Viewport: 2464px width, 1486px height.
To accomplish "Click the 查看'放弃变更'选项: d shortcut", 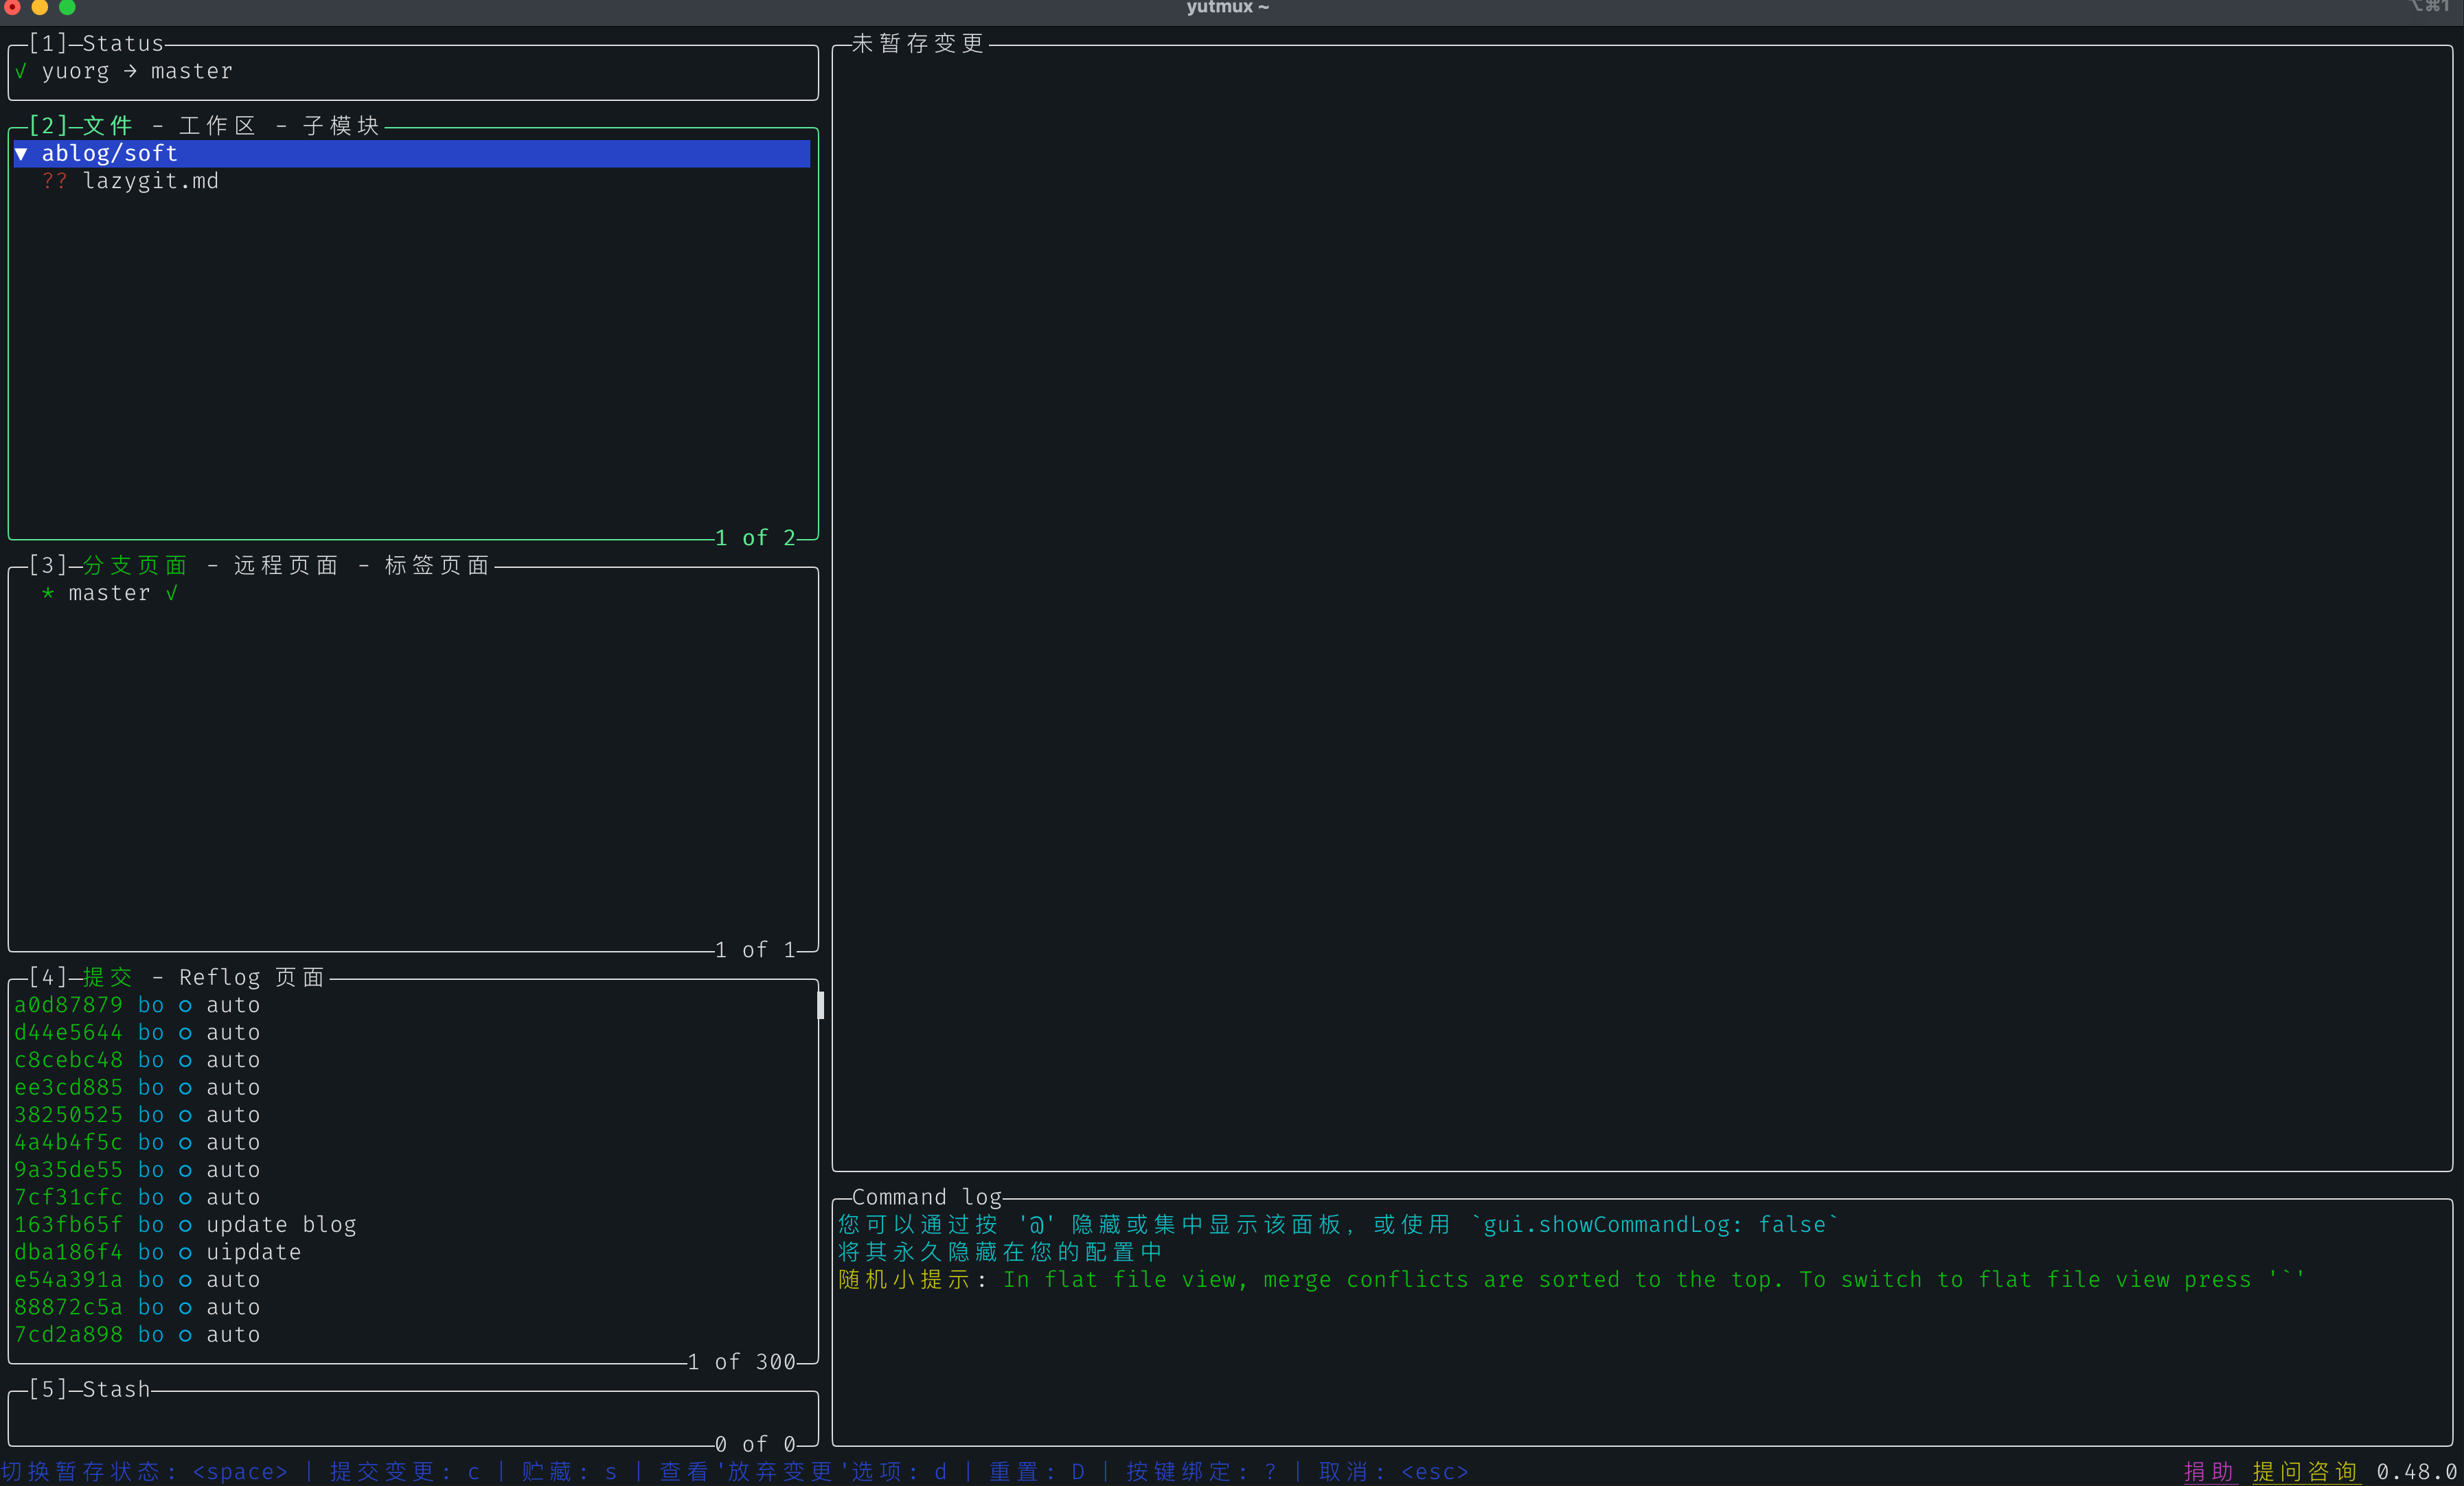I will tap(803, 1472).
